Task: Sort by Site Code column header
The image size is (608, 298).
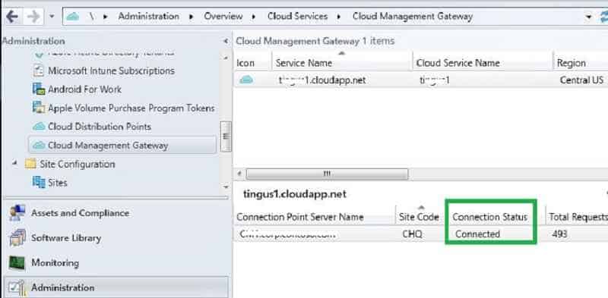Action: tap(420, 217)
